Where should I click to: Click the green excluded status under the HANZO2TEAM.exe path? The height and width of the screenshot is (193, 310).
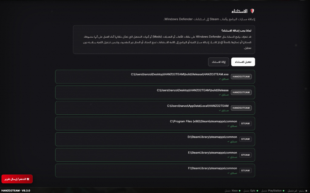[224, 79]
